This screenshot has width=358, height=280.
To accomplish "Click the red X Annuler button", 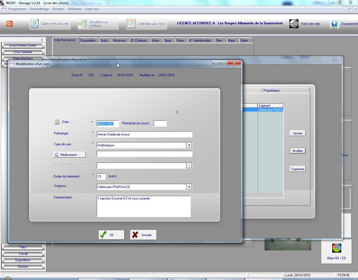I will [143, 235].
